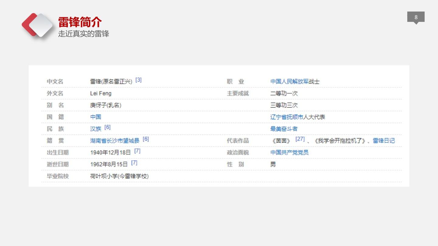The height and width of the screenshot is (246, 438).
Task: Click reference [6] next to 汉族
Action: [107, 127]
